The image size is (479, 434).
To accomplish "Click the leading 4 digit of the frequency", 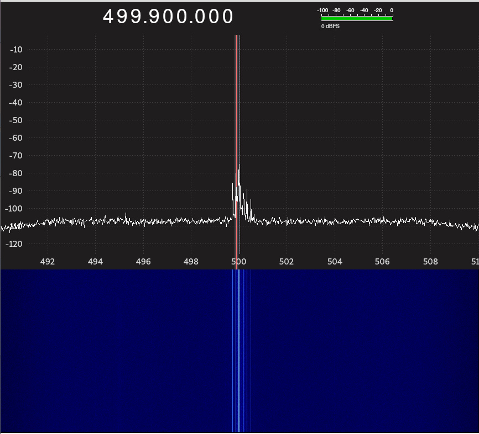I will pyautogui.click(x=108, y=17).
